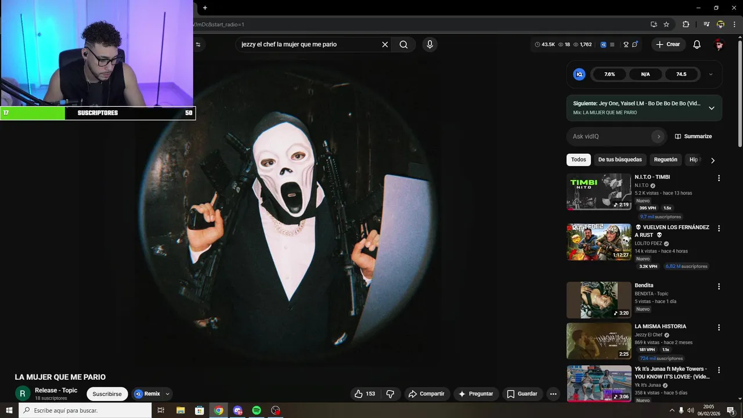This screenshot has width=743, height=418.
Task: Show hidden tray icons chevron
Action: pyautogui.click(x=672, y=410)
